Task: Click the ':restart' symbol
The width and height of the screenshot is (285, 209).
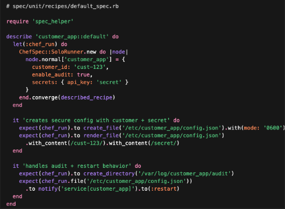Action: click(x=163, y=188)
